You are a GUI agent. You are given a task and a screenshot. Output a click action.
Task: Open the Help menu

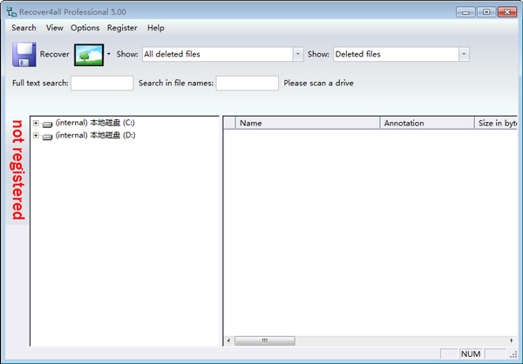coord(156,28)
